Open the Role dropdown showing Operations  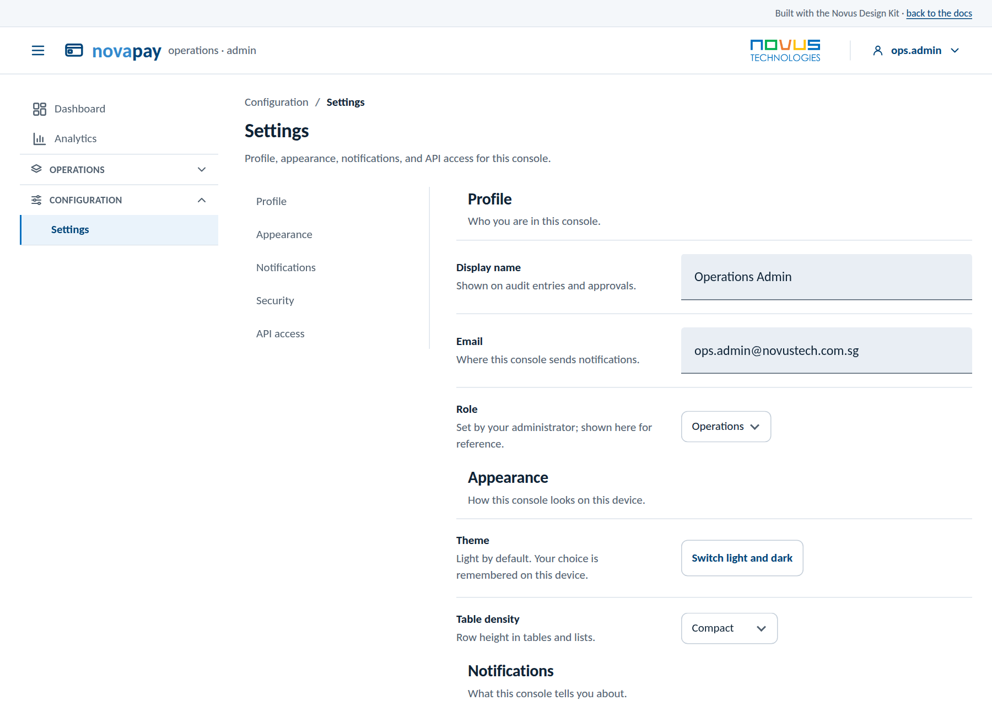click(x=726, y=427)
